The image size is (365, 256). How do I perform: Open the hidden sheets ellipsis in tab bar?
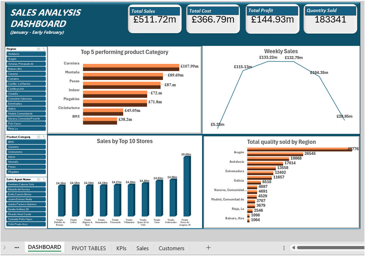point(17,248)
